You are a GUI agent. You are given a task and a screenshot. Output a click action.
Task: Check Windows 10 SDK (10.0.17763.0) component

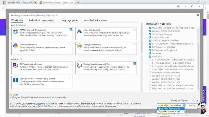[x=150, y=76]
